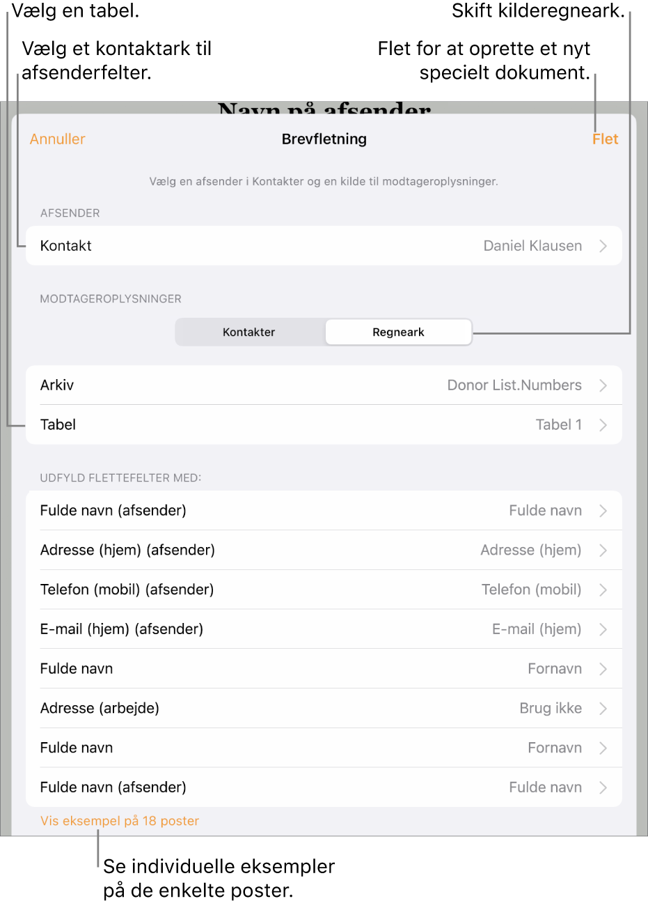Select the Regneark segment
The height and width of the screenshot is (908, 648).
[x=398, y=332]
